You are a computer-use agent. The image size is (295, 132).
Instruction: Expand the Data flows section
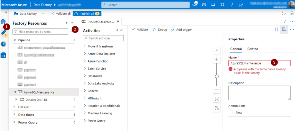click(x=15, y=115)
